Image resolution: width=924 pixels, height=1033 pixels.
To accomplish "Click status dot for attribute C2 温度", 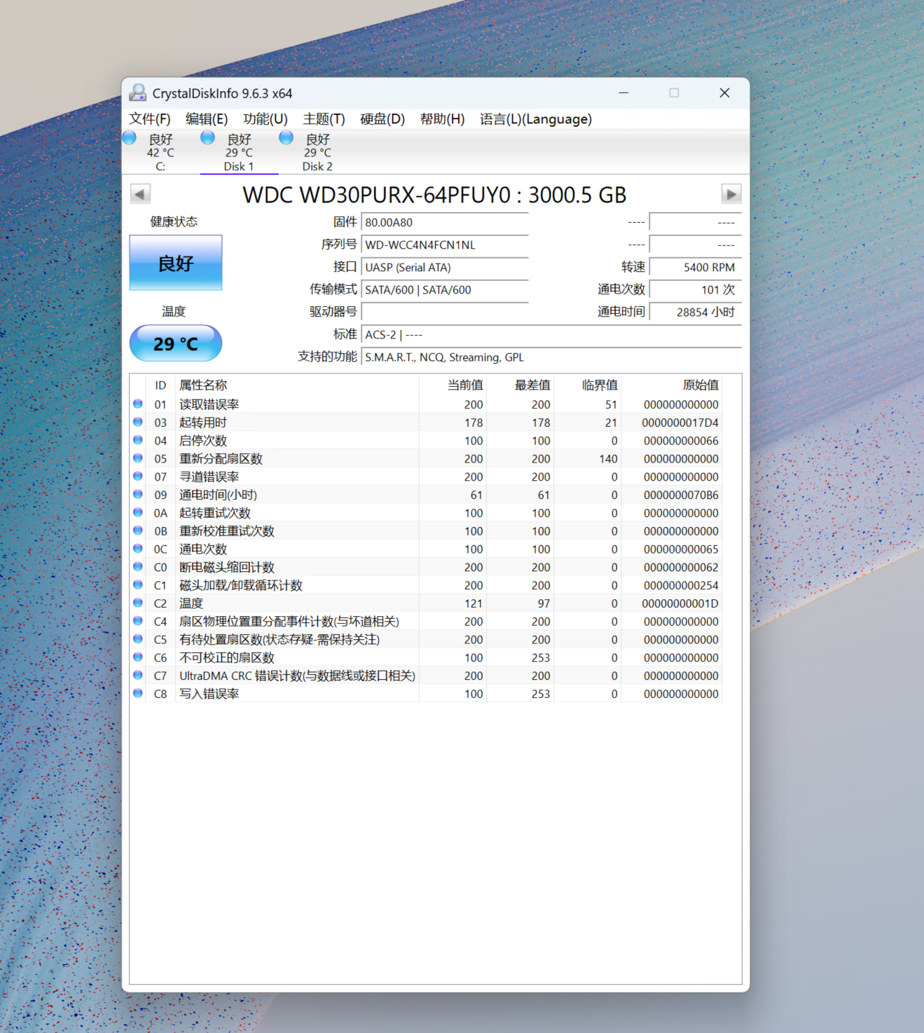I will [x=138, y=603].
